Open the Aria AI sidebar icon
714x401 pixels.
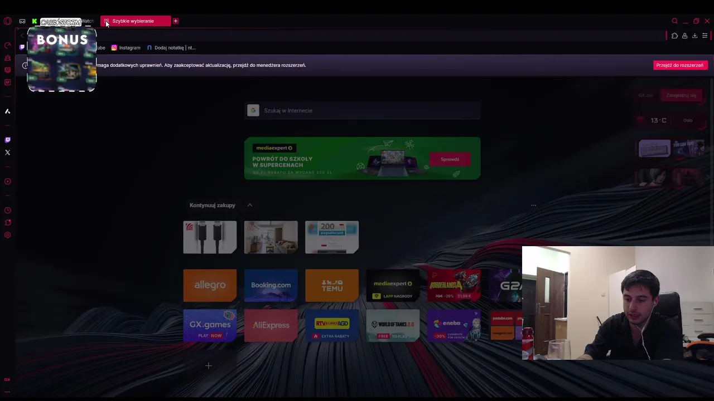pyautogui.click(x=7, y=111)
